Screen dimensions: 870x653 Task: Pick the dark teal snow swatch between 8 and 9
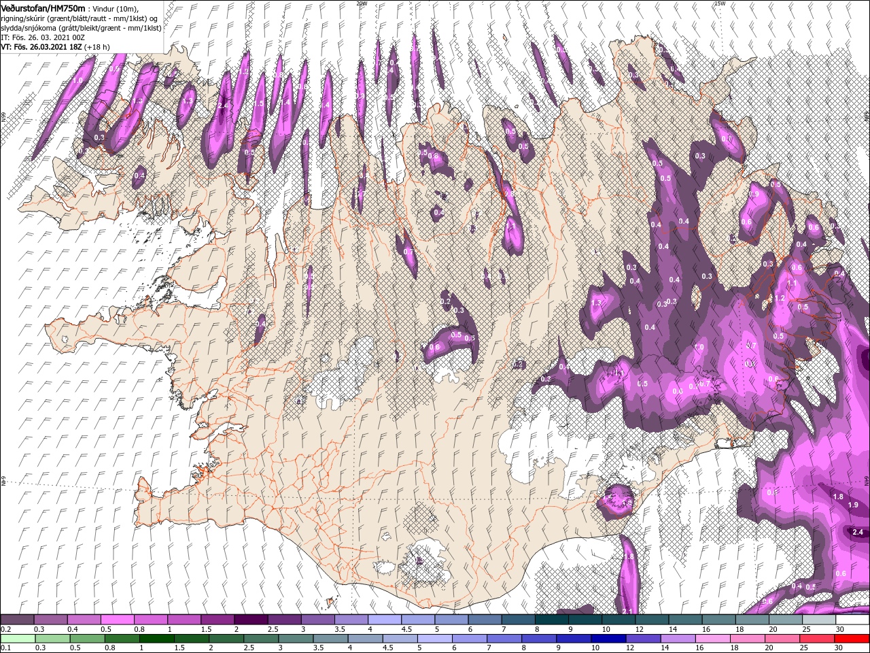(551, 620)
